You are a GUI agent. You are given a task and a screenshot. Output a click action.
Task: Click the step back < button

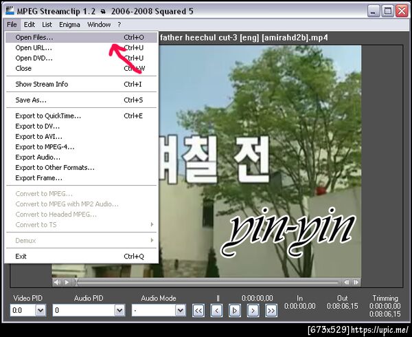[216, 311]
